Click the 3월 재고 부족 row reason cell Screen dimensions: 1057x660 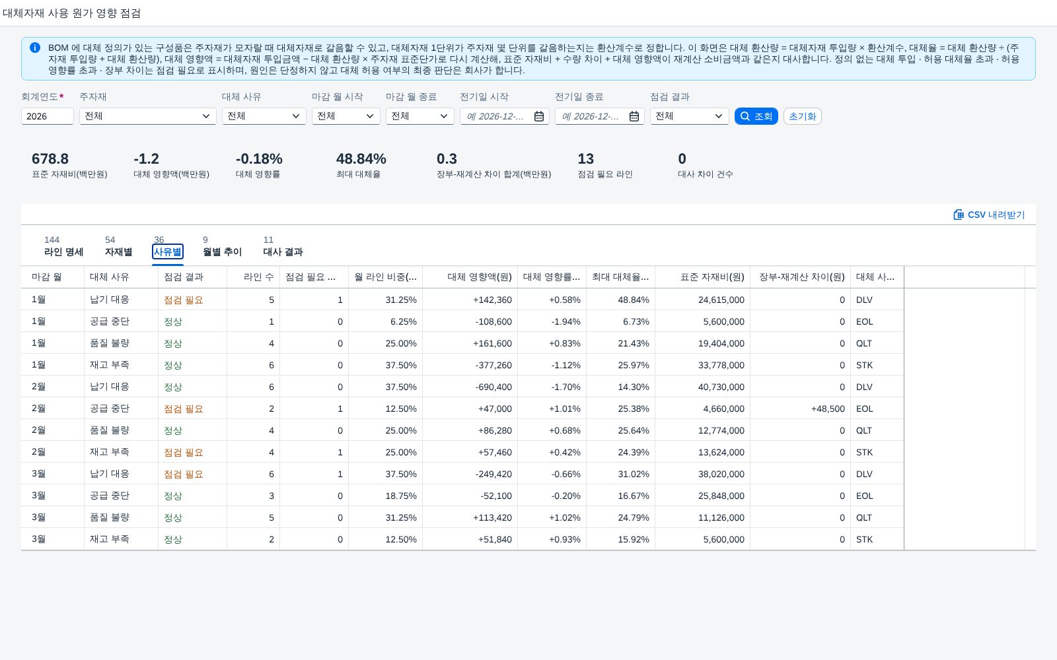[x=122, y=539]
